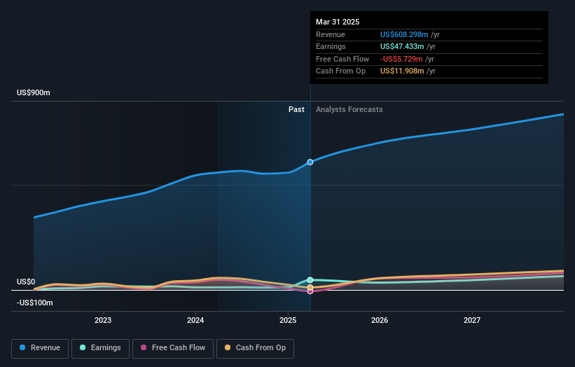Click the Past label on chart

(x=296, y=110)
